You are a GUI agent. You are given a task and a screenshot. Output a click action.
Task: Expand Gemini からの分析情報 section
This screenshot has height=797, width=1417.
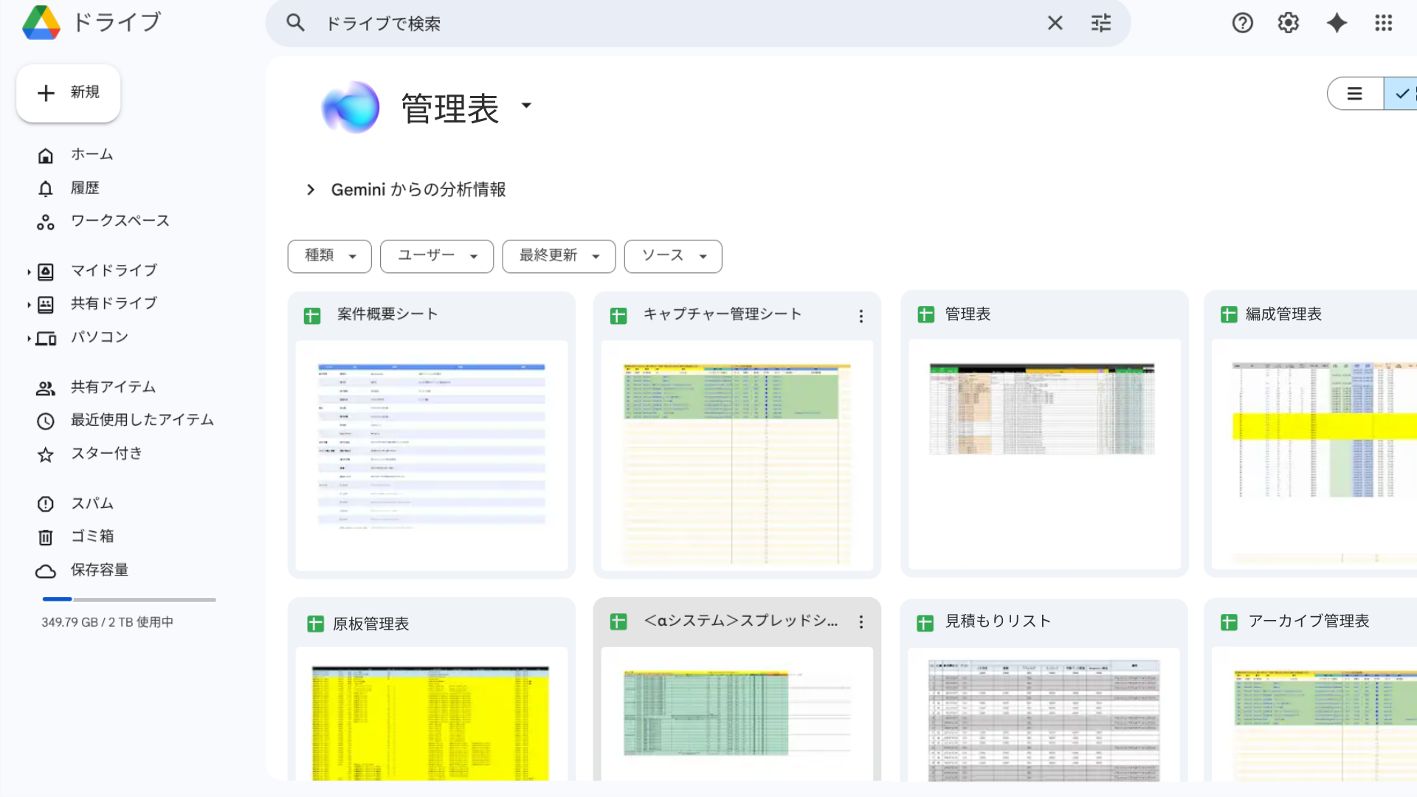(311, 190)
